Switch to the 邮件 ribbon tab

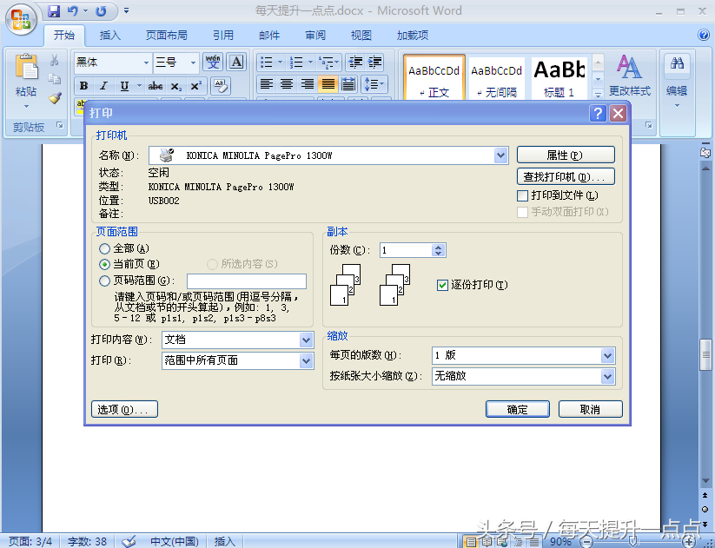(269, 35)
